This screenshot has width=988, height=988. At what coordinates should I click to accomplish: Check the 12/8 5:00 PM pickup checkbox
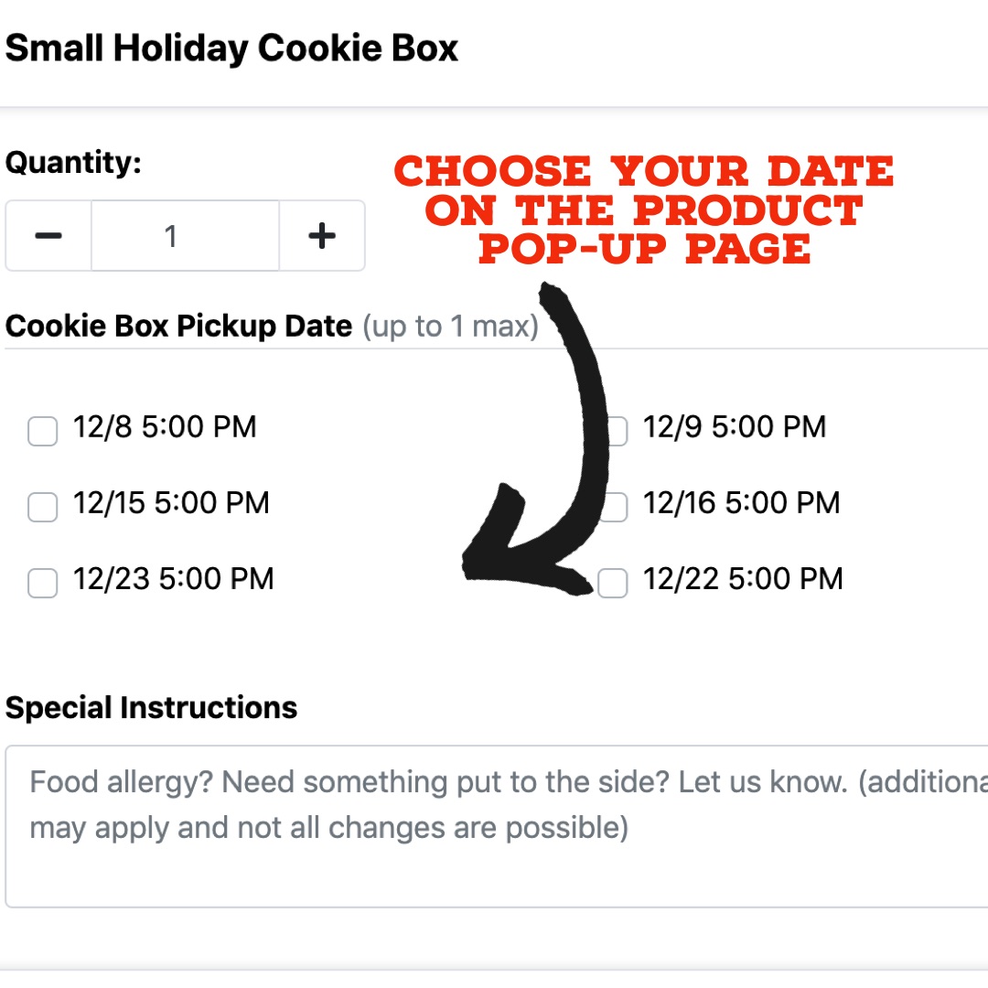pyautogui.click(x=43, y=431)
